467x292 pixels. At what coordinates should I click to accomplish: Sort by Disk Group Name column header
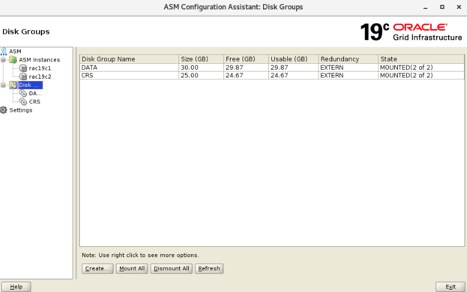tap(129, 59)
